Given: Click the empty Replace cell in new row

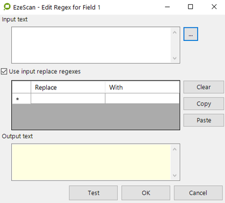Looking at the screenshot, I should click(x=68, y=99).
